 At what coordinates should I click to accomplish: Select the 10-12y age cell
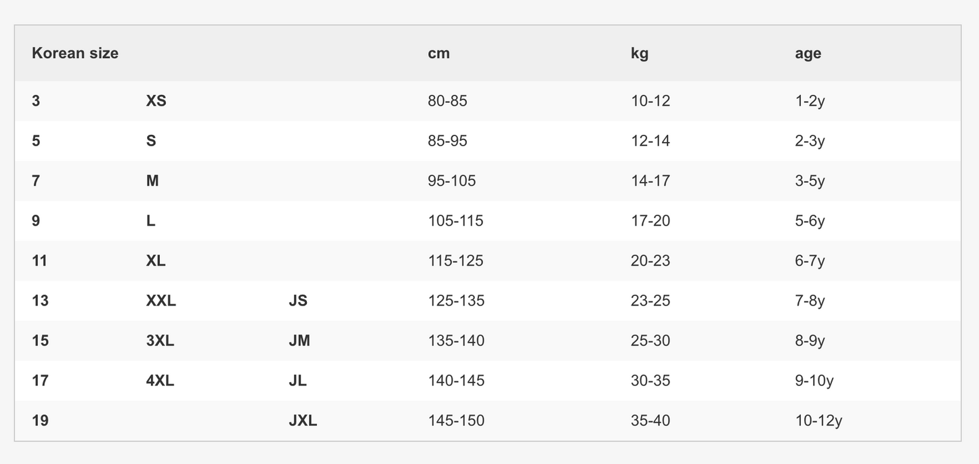(818, 421)
